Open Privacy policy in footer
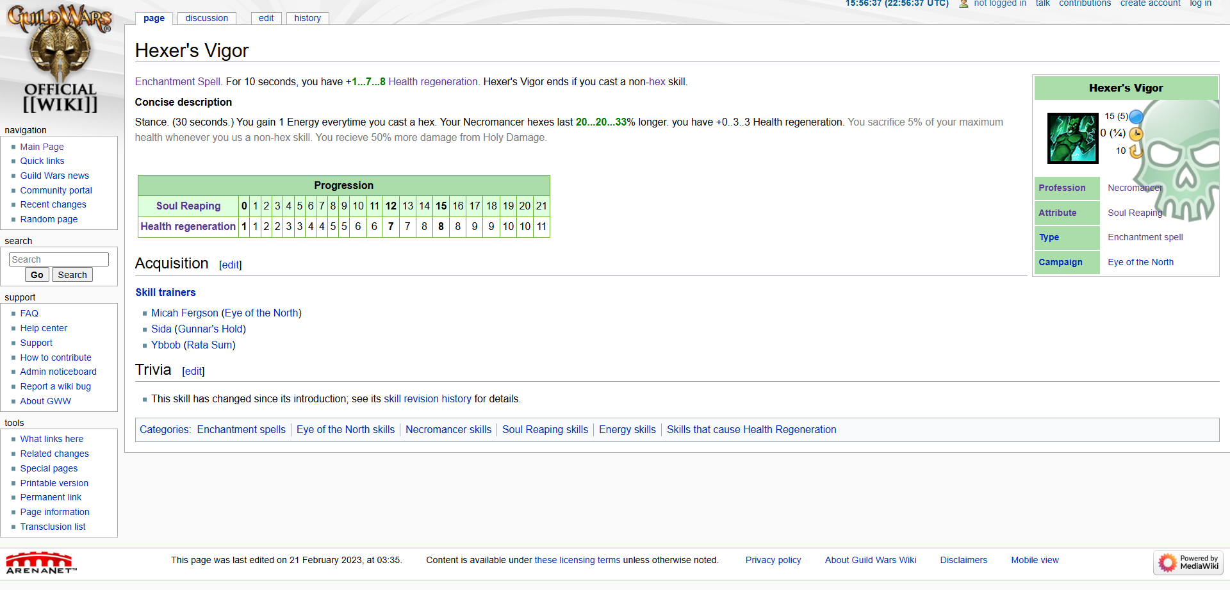 point(773,560)
